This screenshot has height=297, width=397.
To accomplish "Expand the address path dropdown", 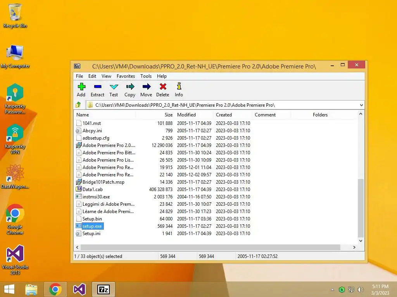I will tap(361, 105).
